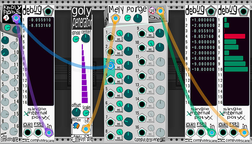This screenshot has height=144, width=252.
Task: Click top pentagon jack on debug beside Knoly Pobs
Action: click(48, 11)
